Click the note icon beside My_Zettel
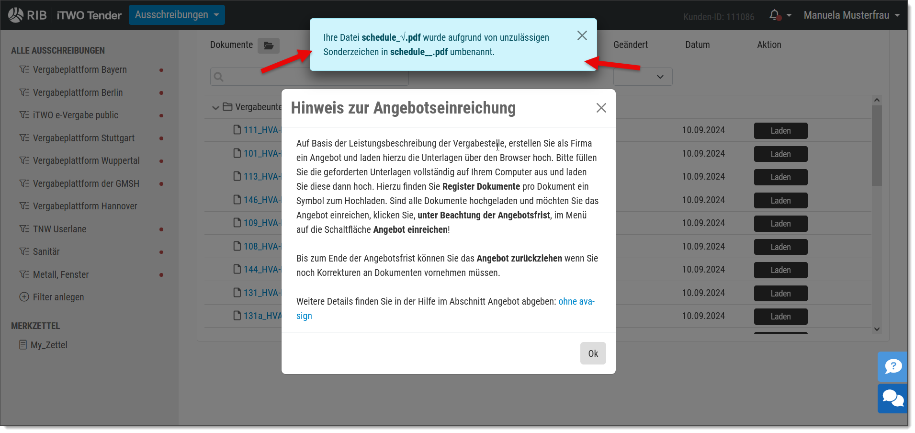Image resolution: width=915 pixels, height=433 pixels. coord(23,345)
